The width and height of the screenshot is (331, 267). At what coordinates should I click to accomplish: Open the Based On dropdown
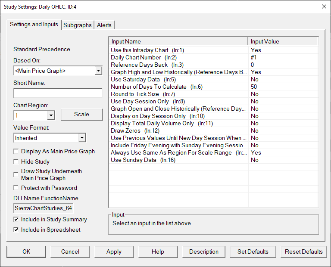98,71
